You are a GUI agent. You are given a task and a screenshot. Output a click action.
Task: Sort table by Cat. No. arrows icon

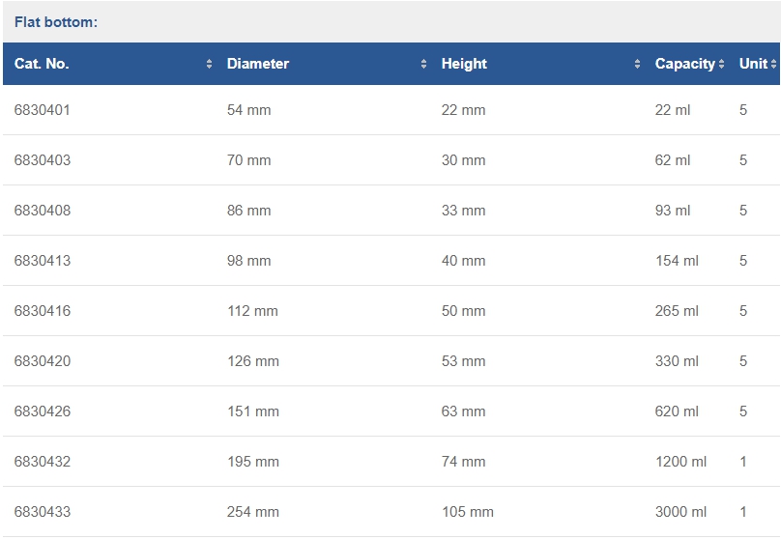pos(209,64)
